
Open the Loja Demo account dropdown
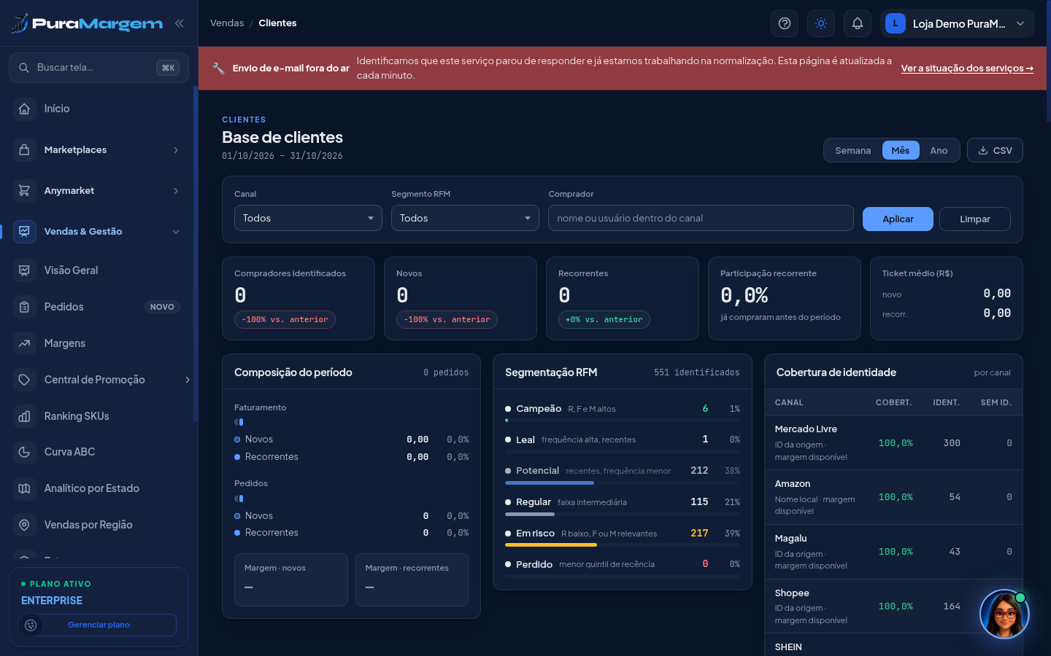click(958, 23)
